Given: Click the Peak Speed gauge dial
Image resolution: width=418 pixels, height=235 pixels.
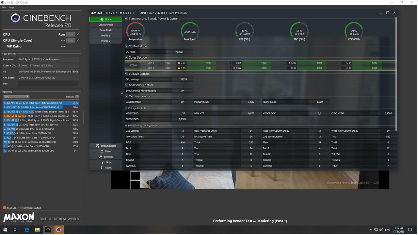Looking at the screenshot, I should [190, 30].
